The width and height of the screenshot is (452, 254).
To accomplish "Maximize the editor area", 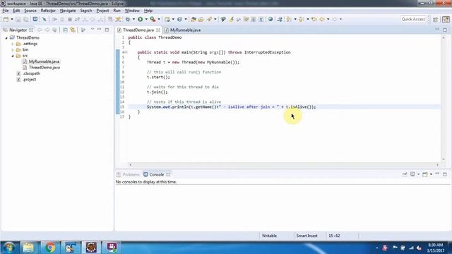I will [x=445, y=30].
